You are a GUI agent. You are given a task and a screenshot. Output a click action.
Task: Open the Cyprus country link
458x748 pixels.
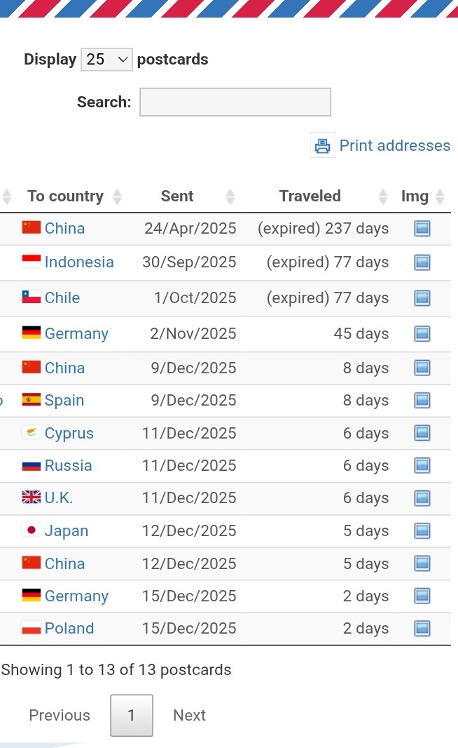[69, 434]
